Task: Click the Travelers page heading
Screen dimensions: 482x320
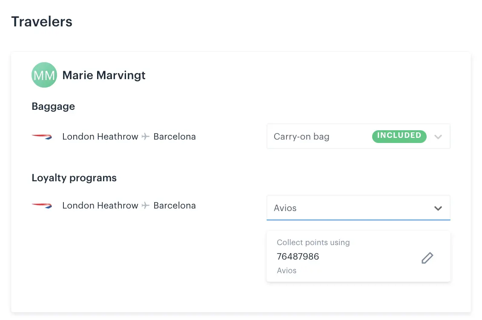Action: [x=42, y=22]
